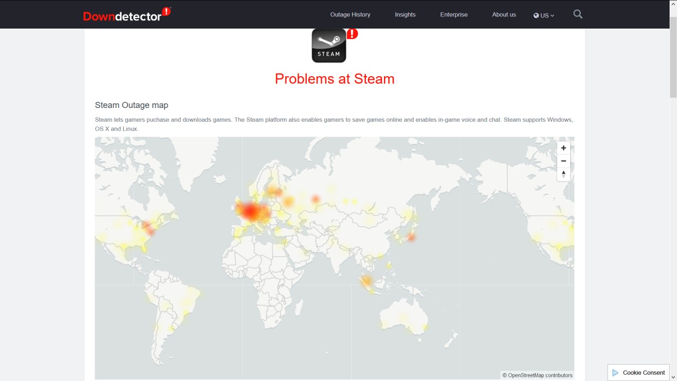Zoom out on the outage map

click(x=564, y=161)
